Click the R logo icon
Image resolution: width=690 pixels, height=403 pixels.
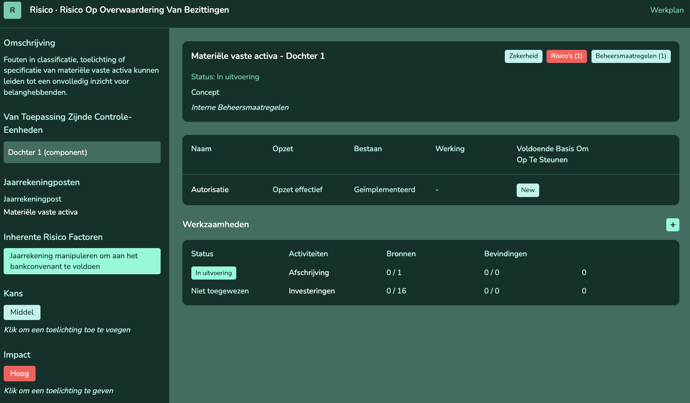[12, 10]
